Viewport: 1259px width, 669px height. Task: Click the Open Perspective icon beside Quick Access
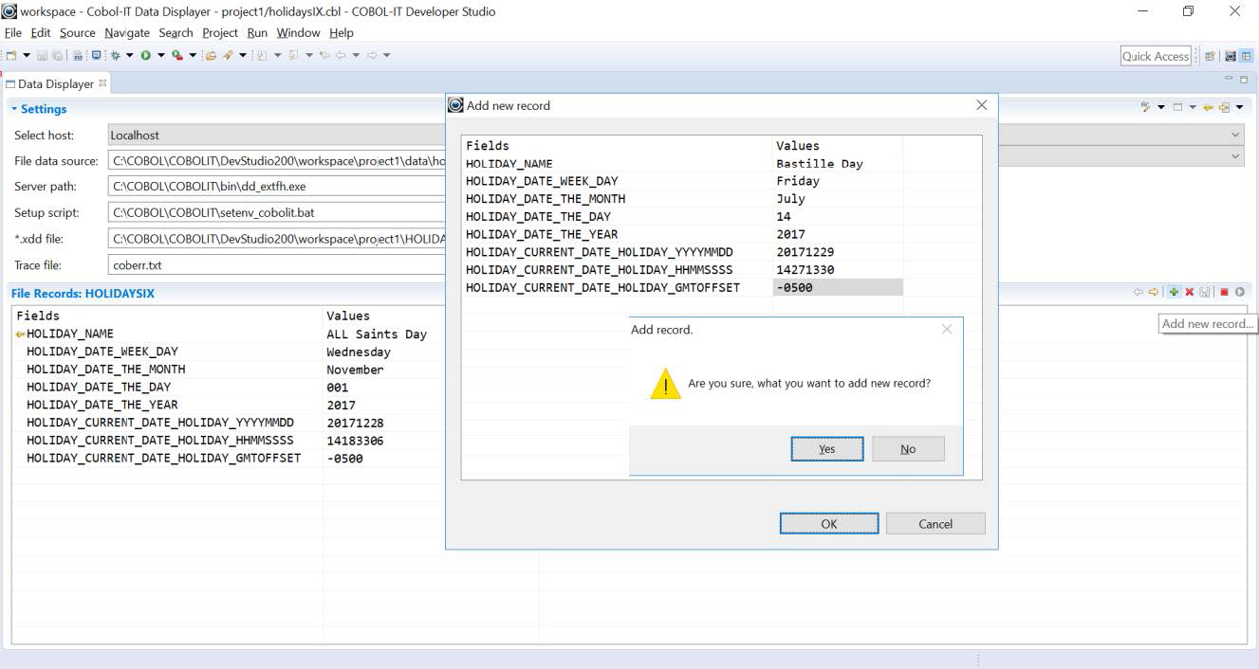(1211, 57)
